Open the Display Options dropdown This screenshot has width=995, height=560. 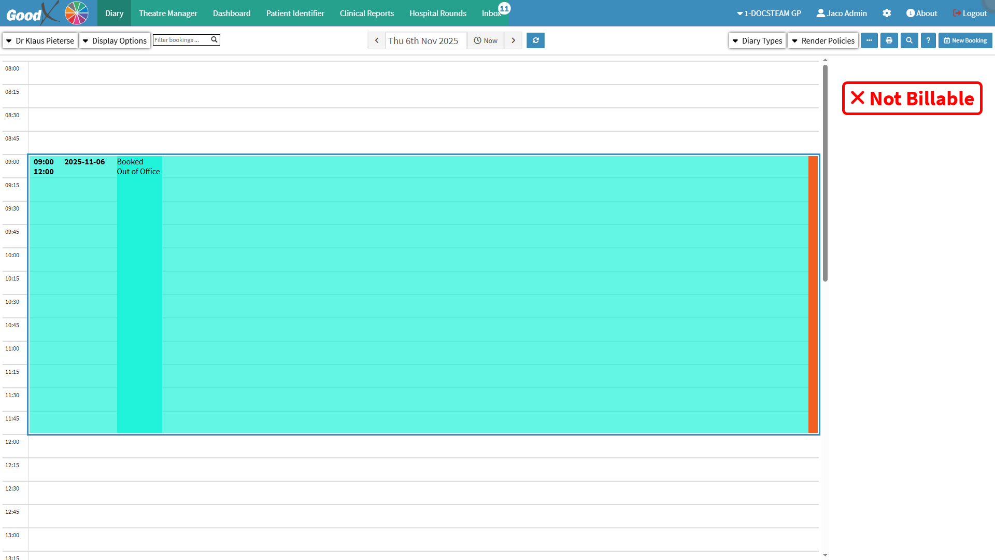115,40
